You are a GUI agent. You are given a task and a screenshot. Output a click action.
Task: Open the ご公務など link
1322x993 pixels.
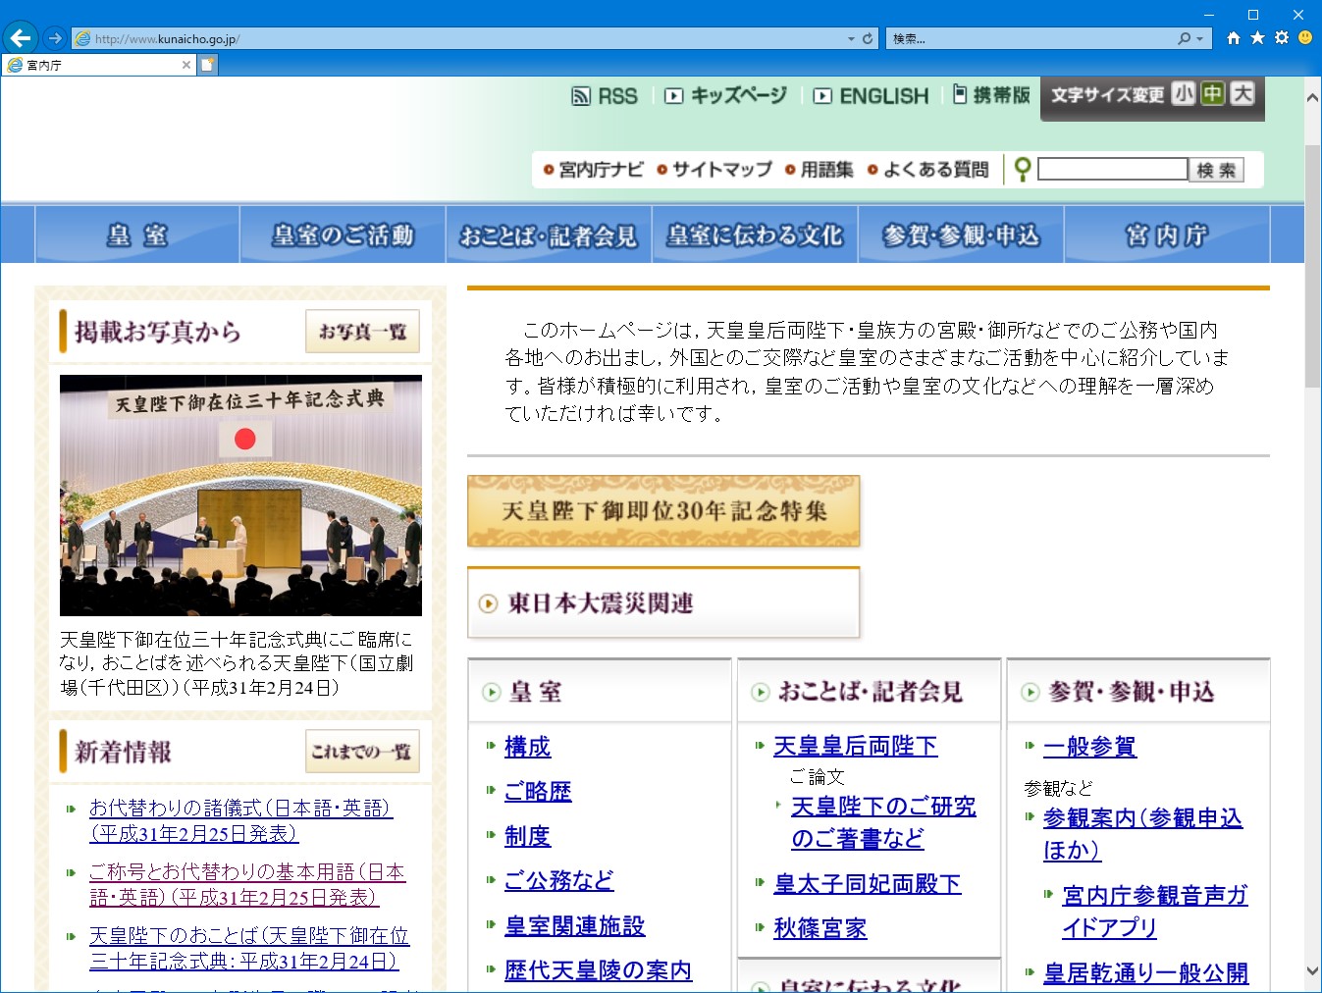tap(558, 881)
